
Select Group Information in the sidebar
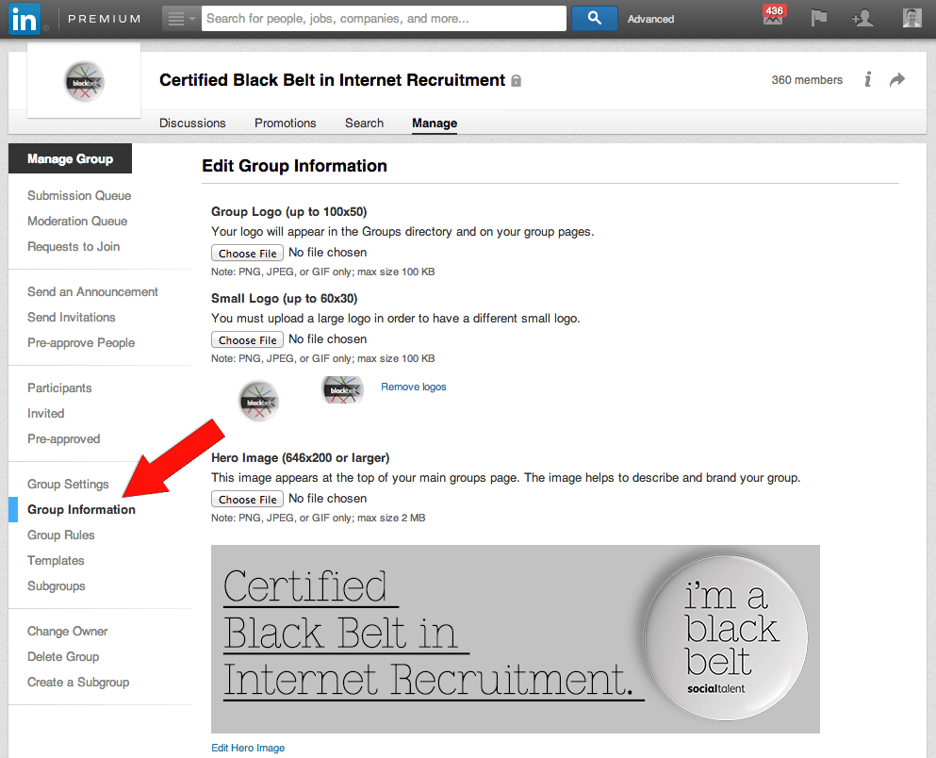coord(81,510)
